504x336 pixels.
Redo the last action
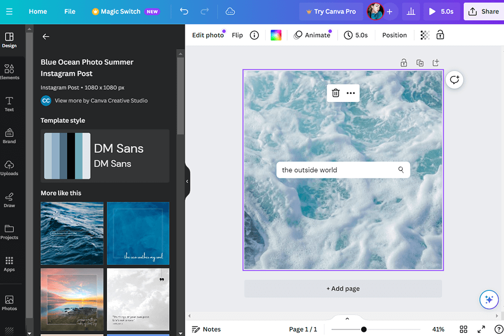coord(205,12)
